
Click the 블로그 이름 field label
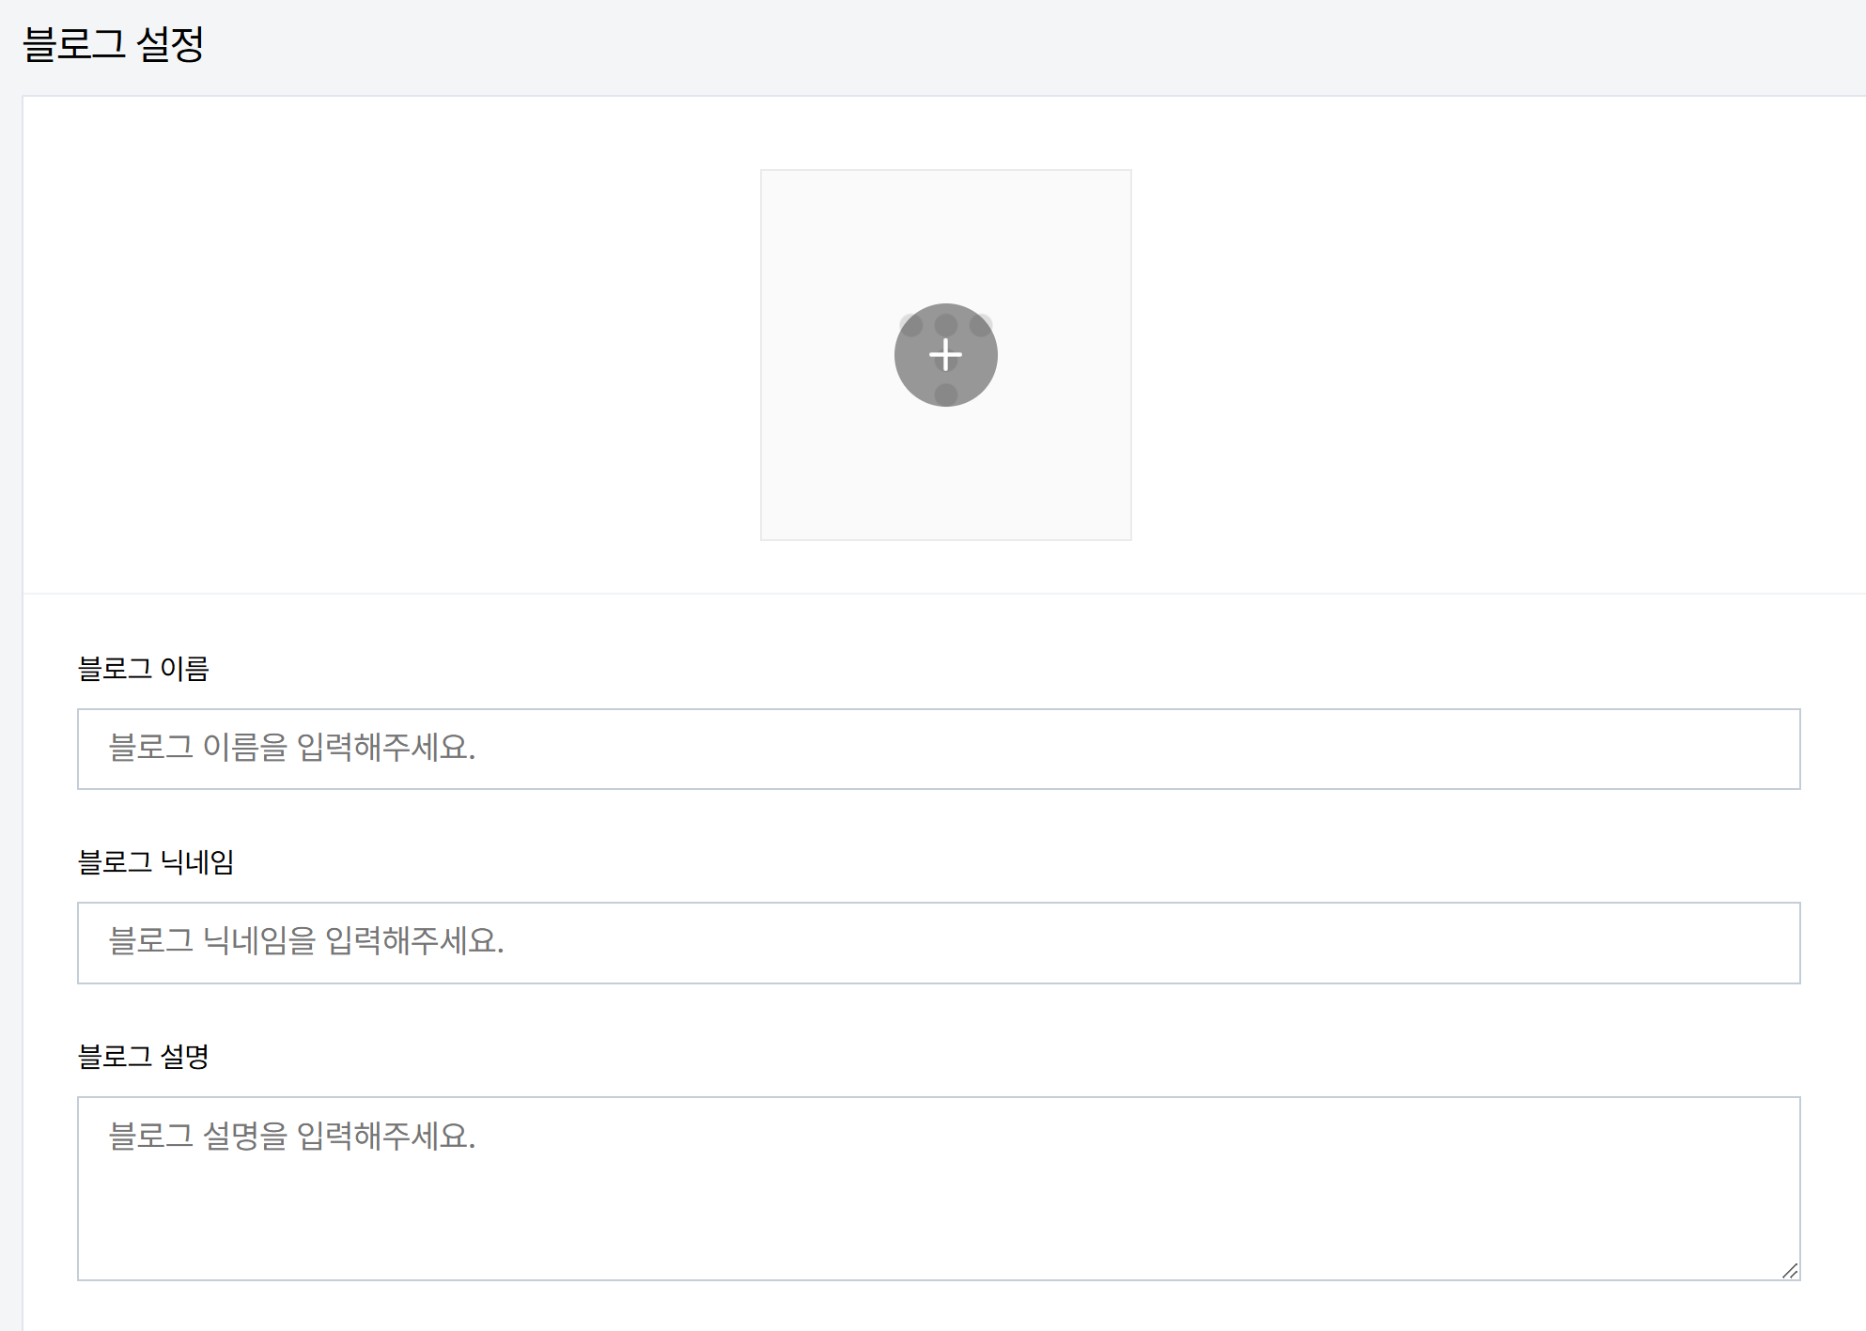pyautogui.click(x=147, y=669)
